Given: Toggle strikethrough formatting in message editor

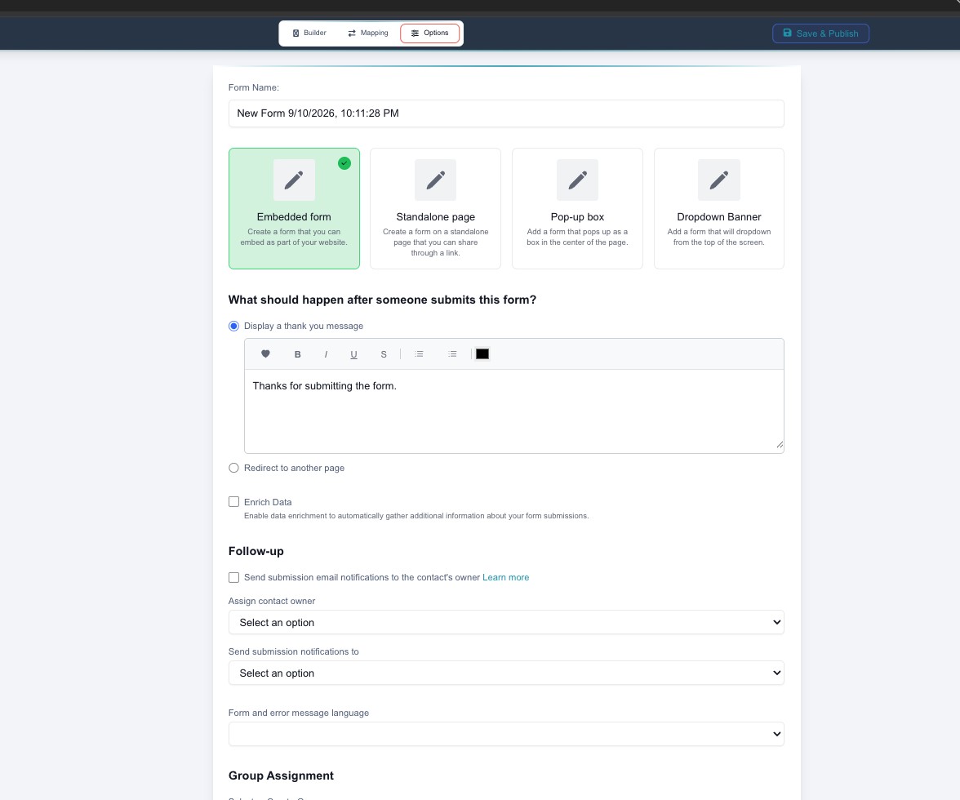Looking at the screenshot, I should tap(384, 354).
